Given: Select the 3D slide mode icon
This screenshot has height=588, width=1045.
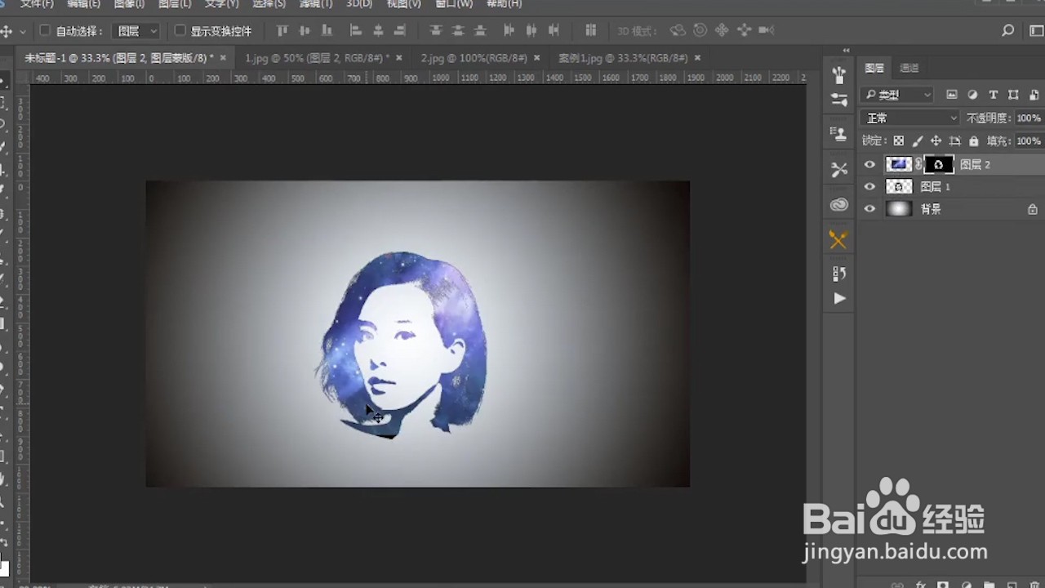Looking at the screenshot, I should (x=744, y=31).
